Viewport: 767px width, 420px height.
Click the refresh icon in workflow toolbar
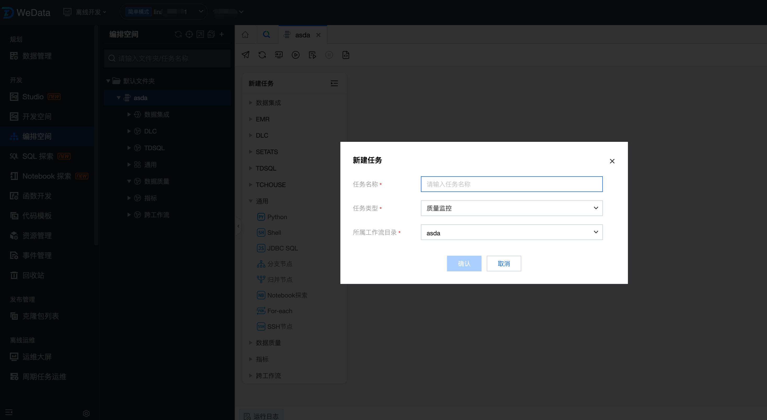click(x=262, y=55)
